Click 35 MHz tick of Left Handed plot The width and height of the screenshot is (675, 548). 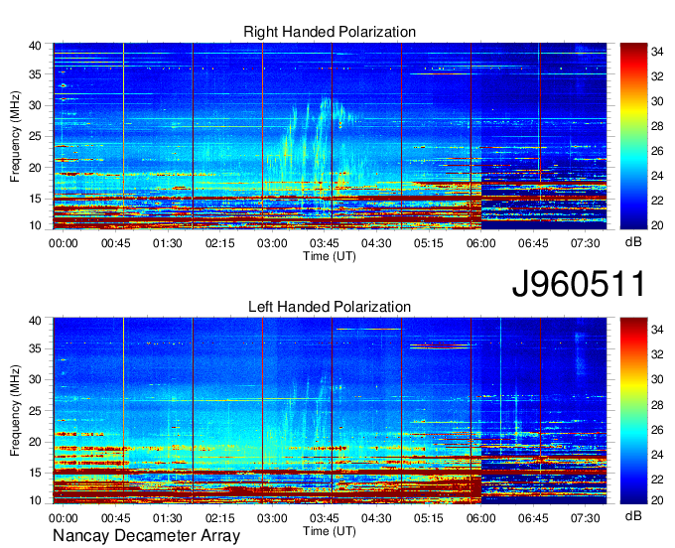coord(35,348)
